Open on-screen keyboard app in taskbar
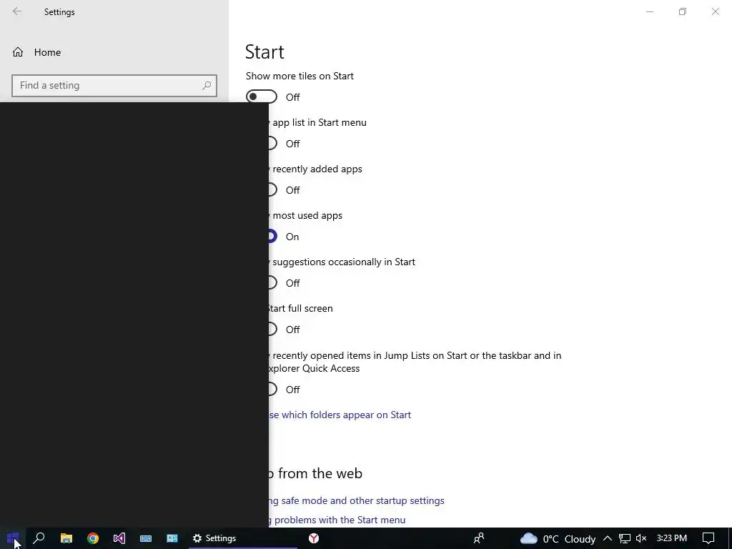 point(146,538)
